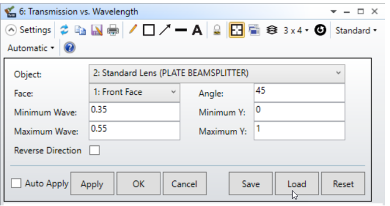Click the Load button

297,184
